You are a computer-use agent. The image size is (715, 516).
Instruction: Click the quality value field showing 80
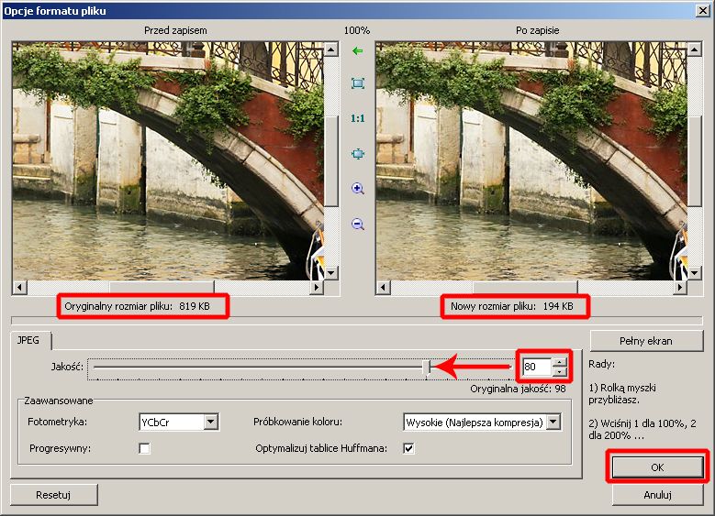(x=536, y=368)
